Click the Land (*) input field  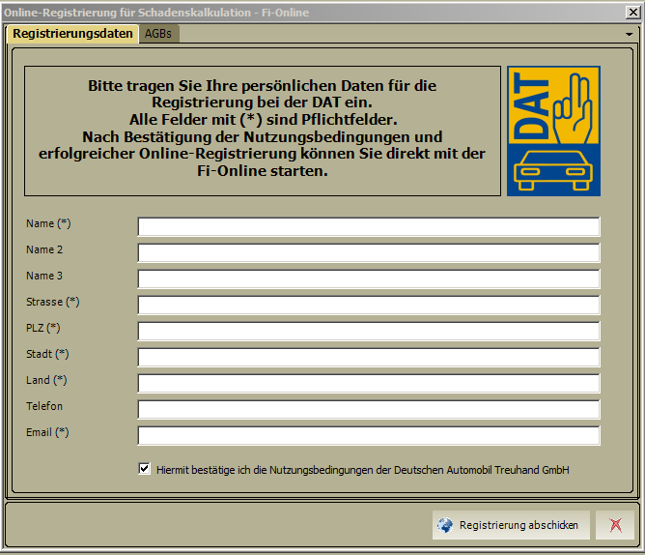point(369,383)
